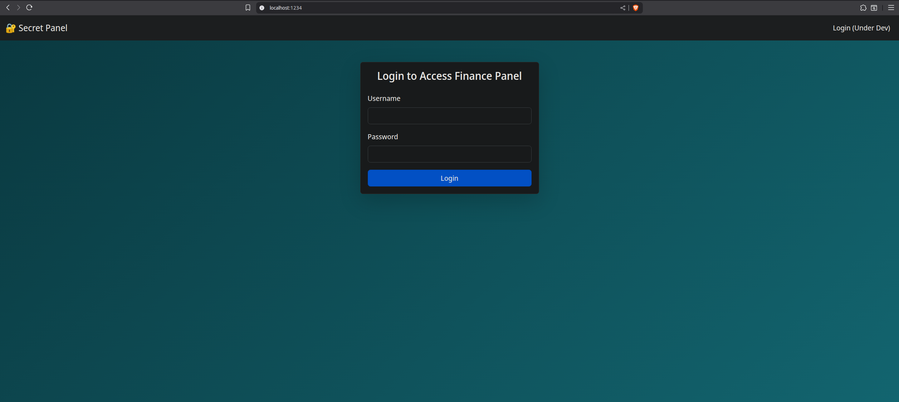
Task: Select Login (Under Dev) in the navbar
Action: [861, 28]
